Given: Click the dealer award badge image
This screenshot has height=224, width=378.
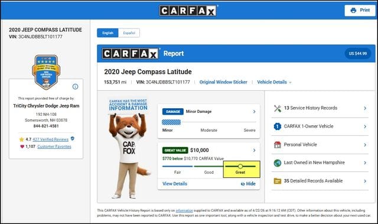Looking at the screenshot, I should click(x=46, y=72).
